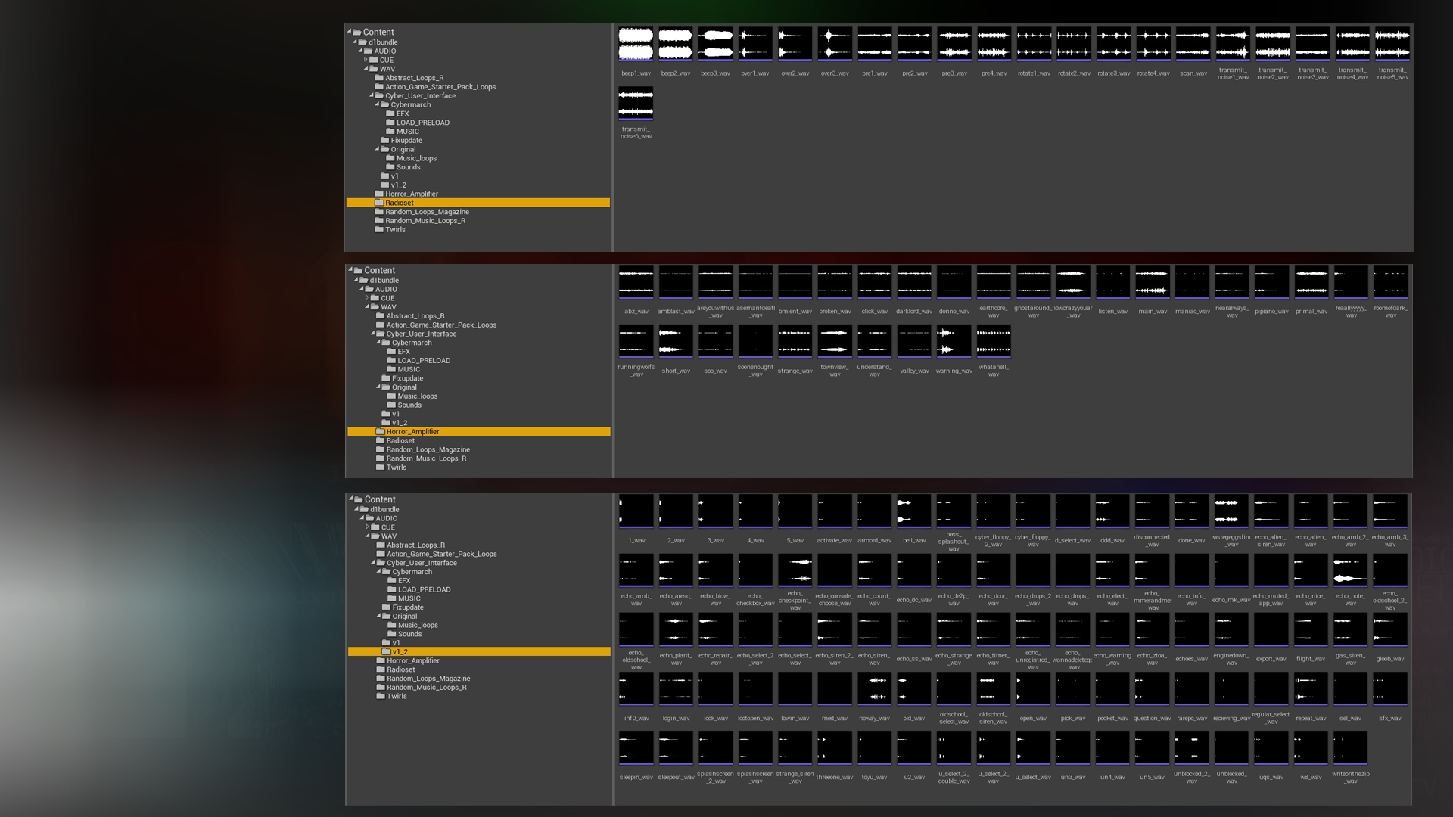Select the highlighted v1_2 folder
Viewport: 1453px width, 817px height.
pyautogui.click(x=400, y=652)
